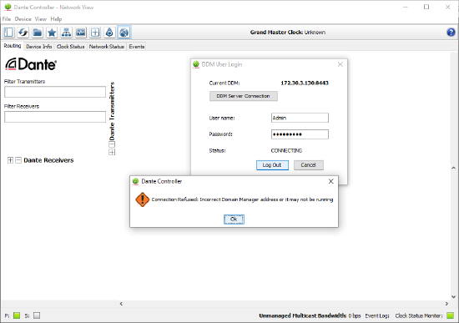
Task: Toggle the filter pane toolbar icon
Action: [8, 33]
